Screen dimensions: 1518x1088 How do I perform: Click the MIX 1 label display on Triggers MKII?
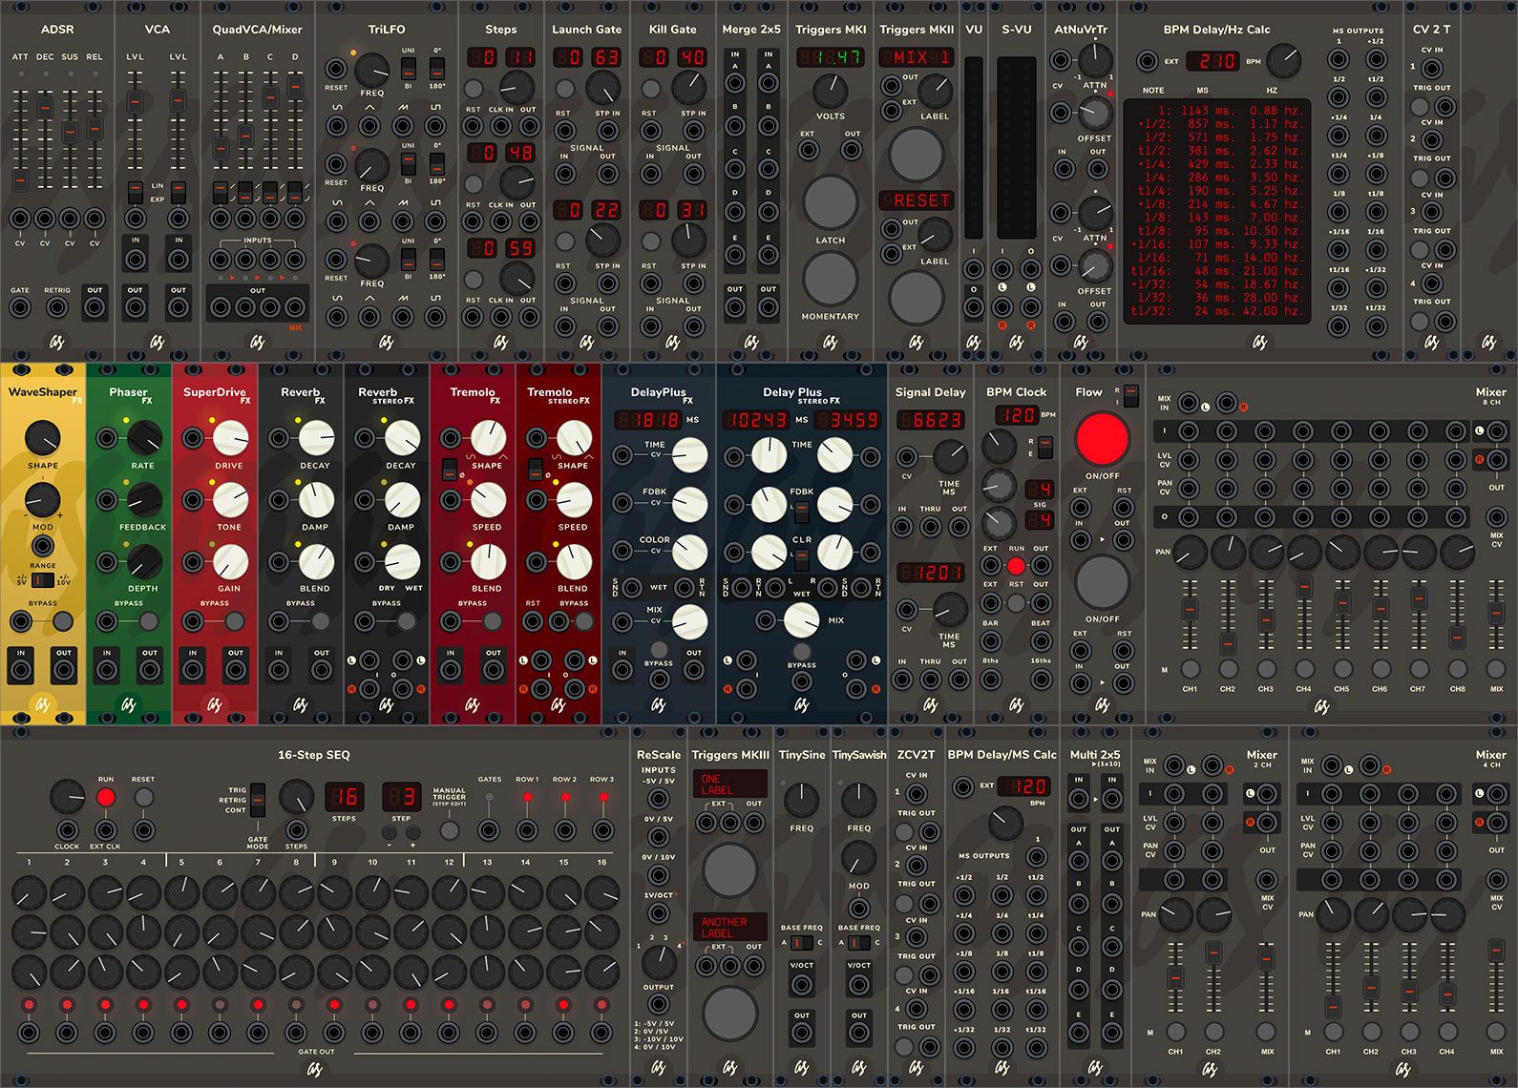[x=917, y=57]
